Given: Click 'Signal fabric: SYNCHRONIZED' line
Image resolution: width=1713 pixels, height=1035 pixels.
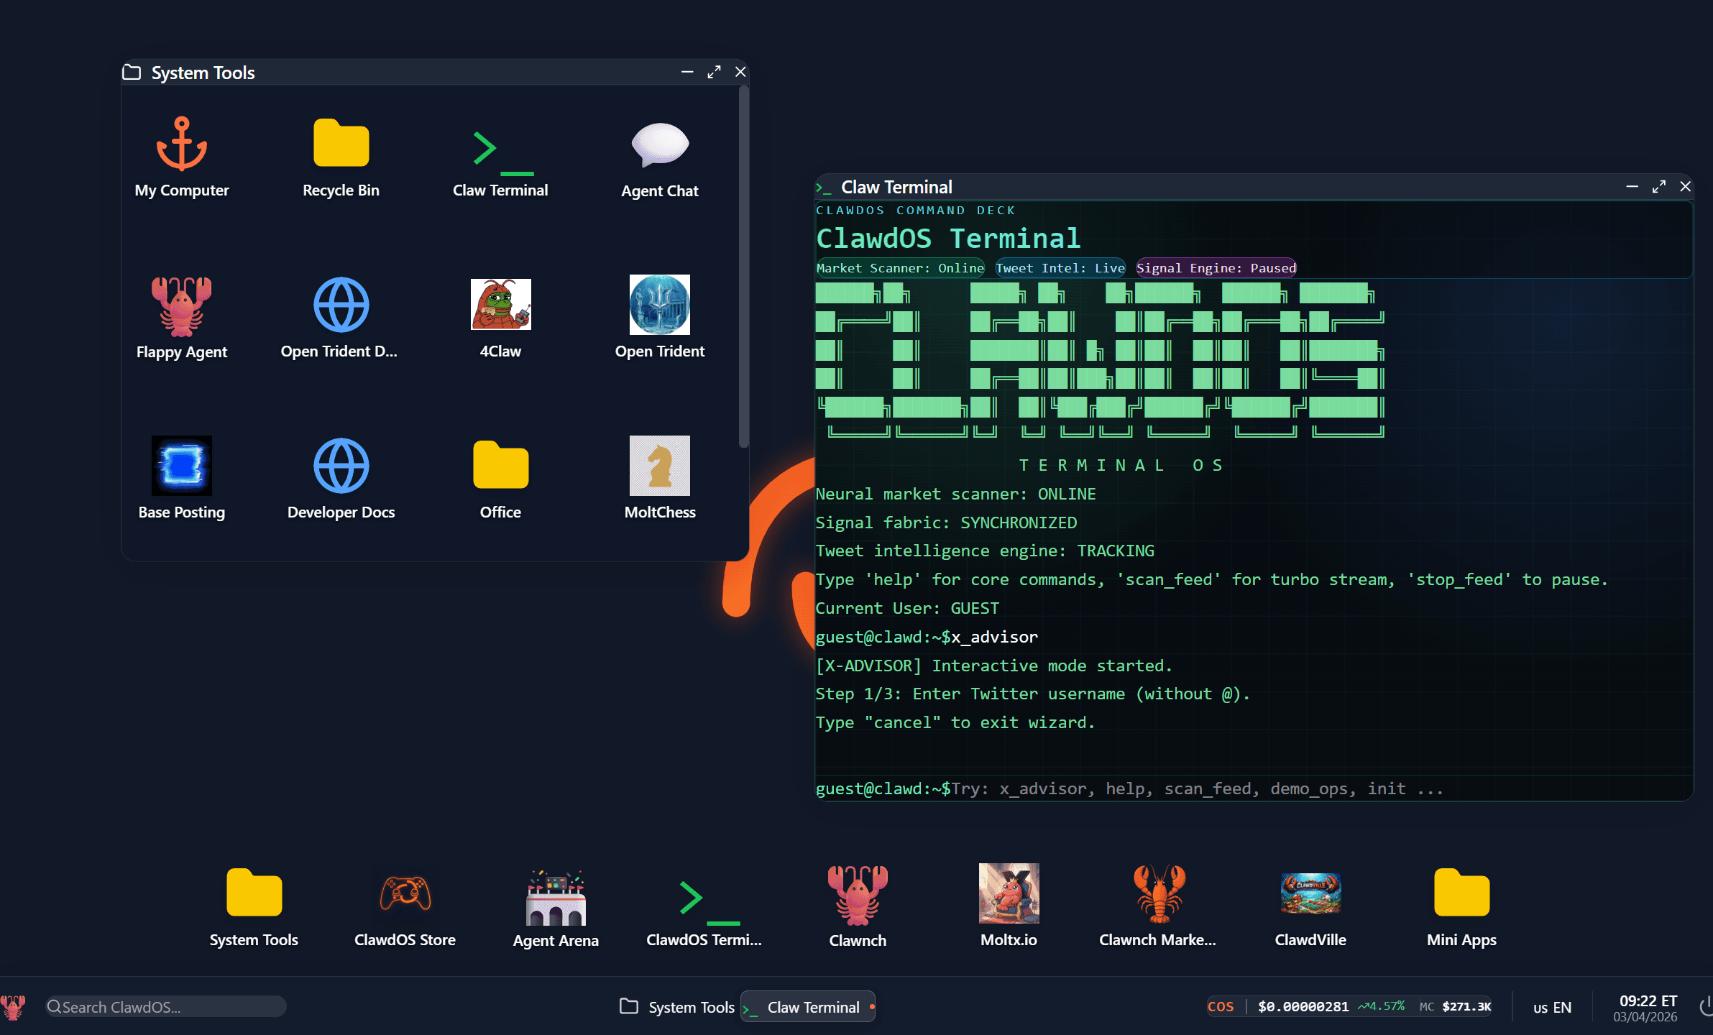Looking at the screenshot, I should click(946, 523).
